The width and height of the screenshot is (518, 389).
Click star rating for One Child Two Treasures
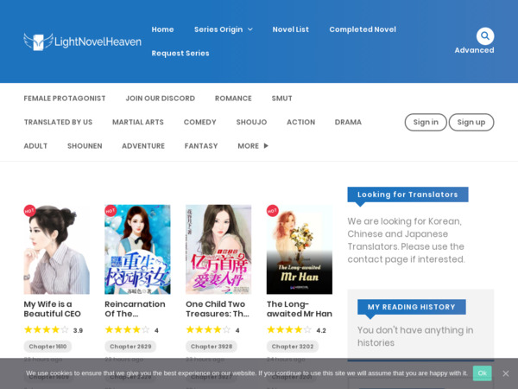(x=208, y=330)
